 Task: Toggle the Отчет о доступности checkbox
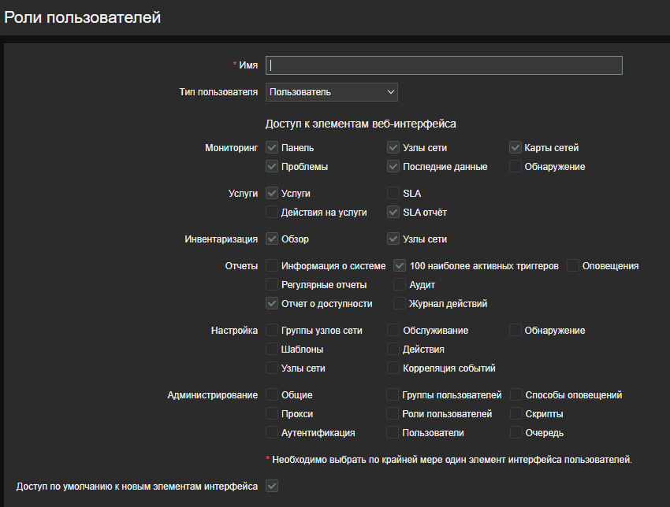point(272,303)
